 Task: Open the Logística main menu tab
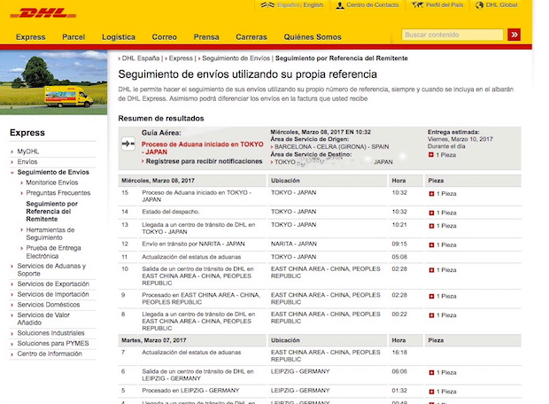tap(119, 36)
